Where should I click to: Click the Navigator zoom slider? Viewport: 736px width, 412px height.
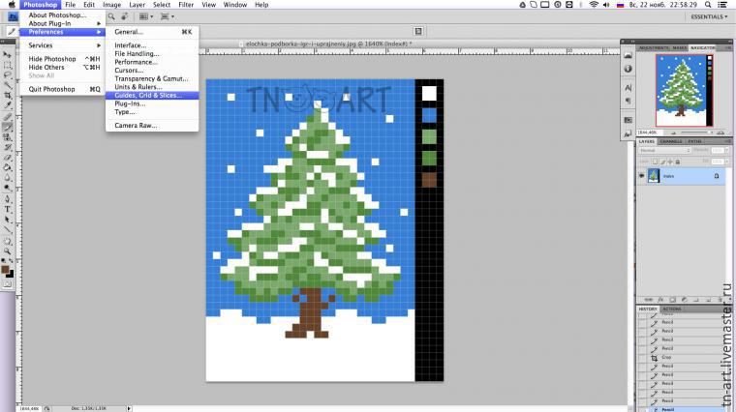tap(696, 132)
